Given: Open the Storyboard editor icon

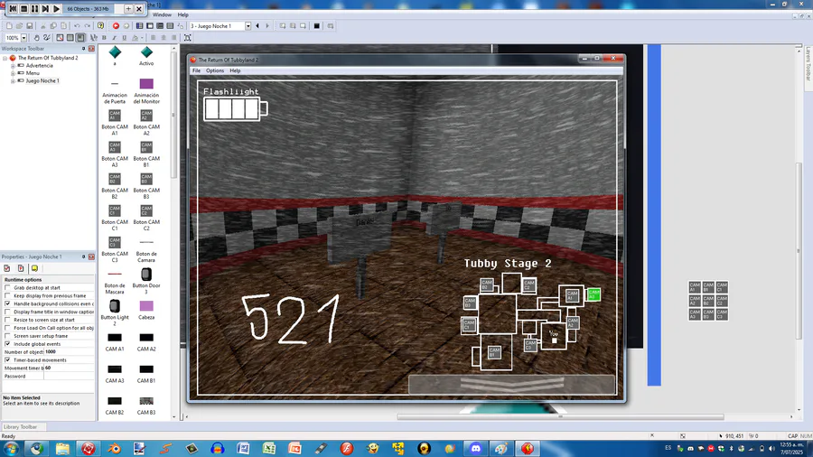Looking at the screenshot, I should coord(139,26).
